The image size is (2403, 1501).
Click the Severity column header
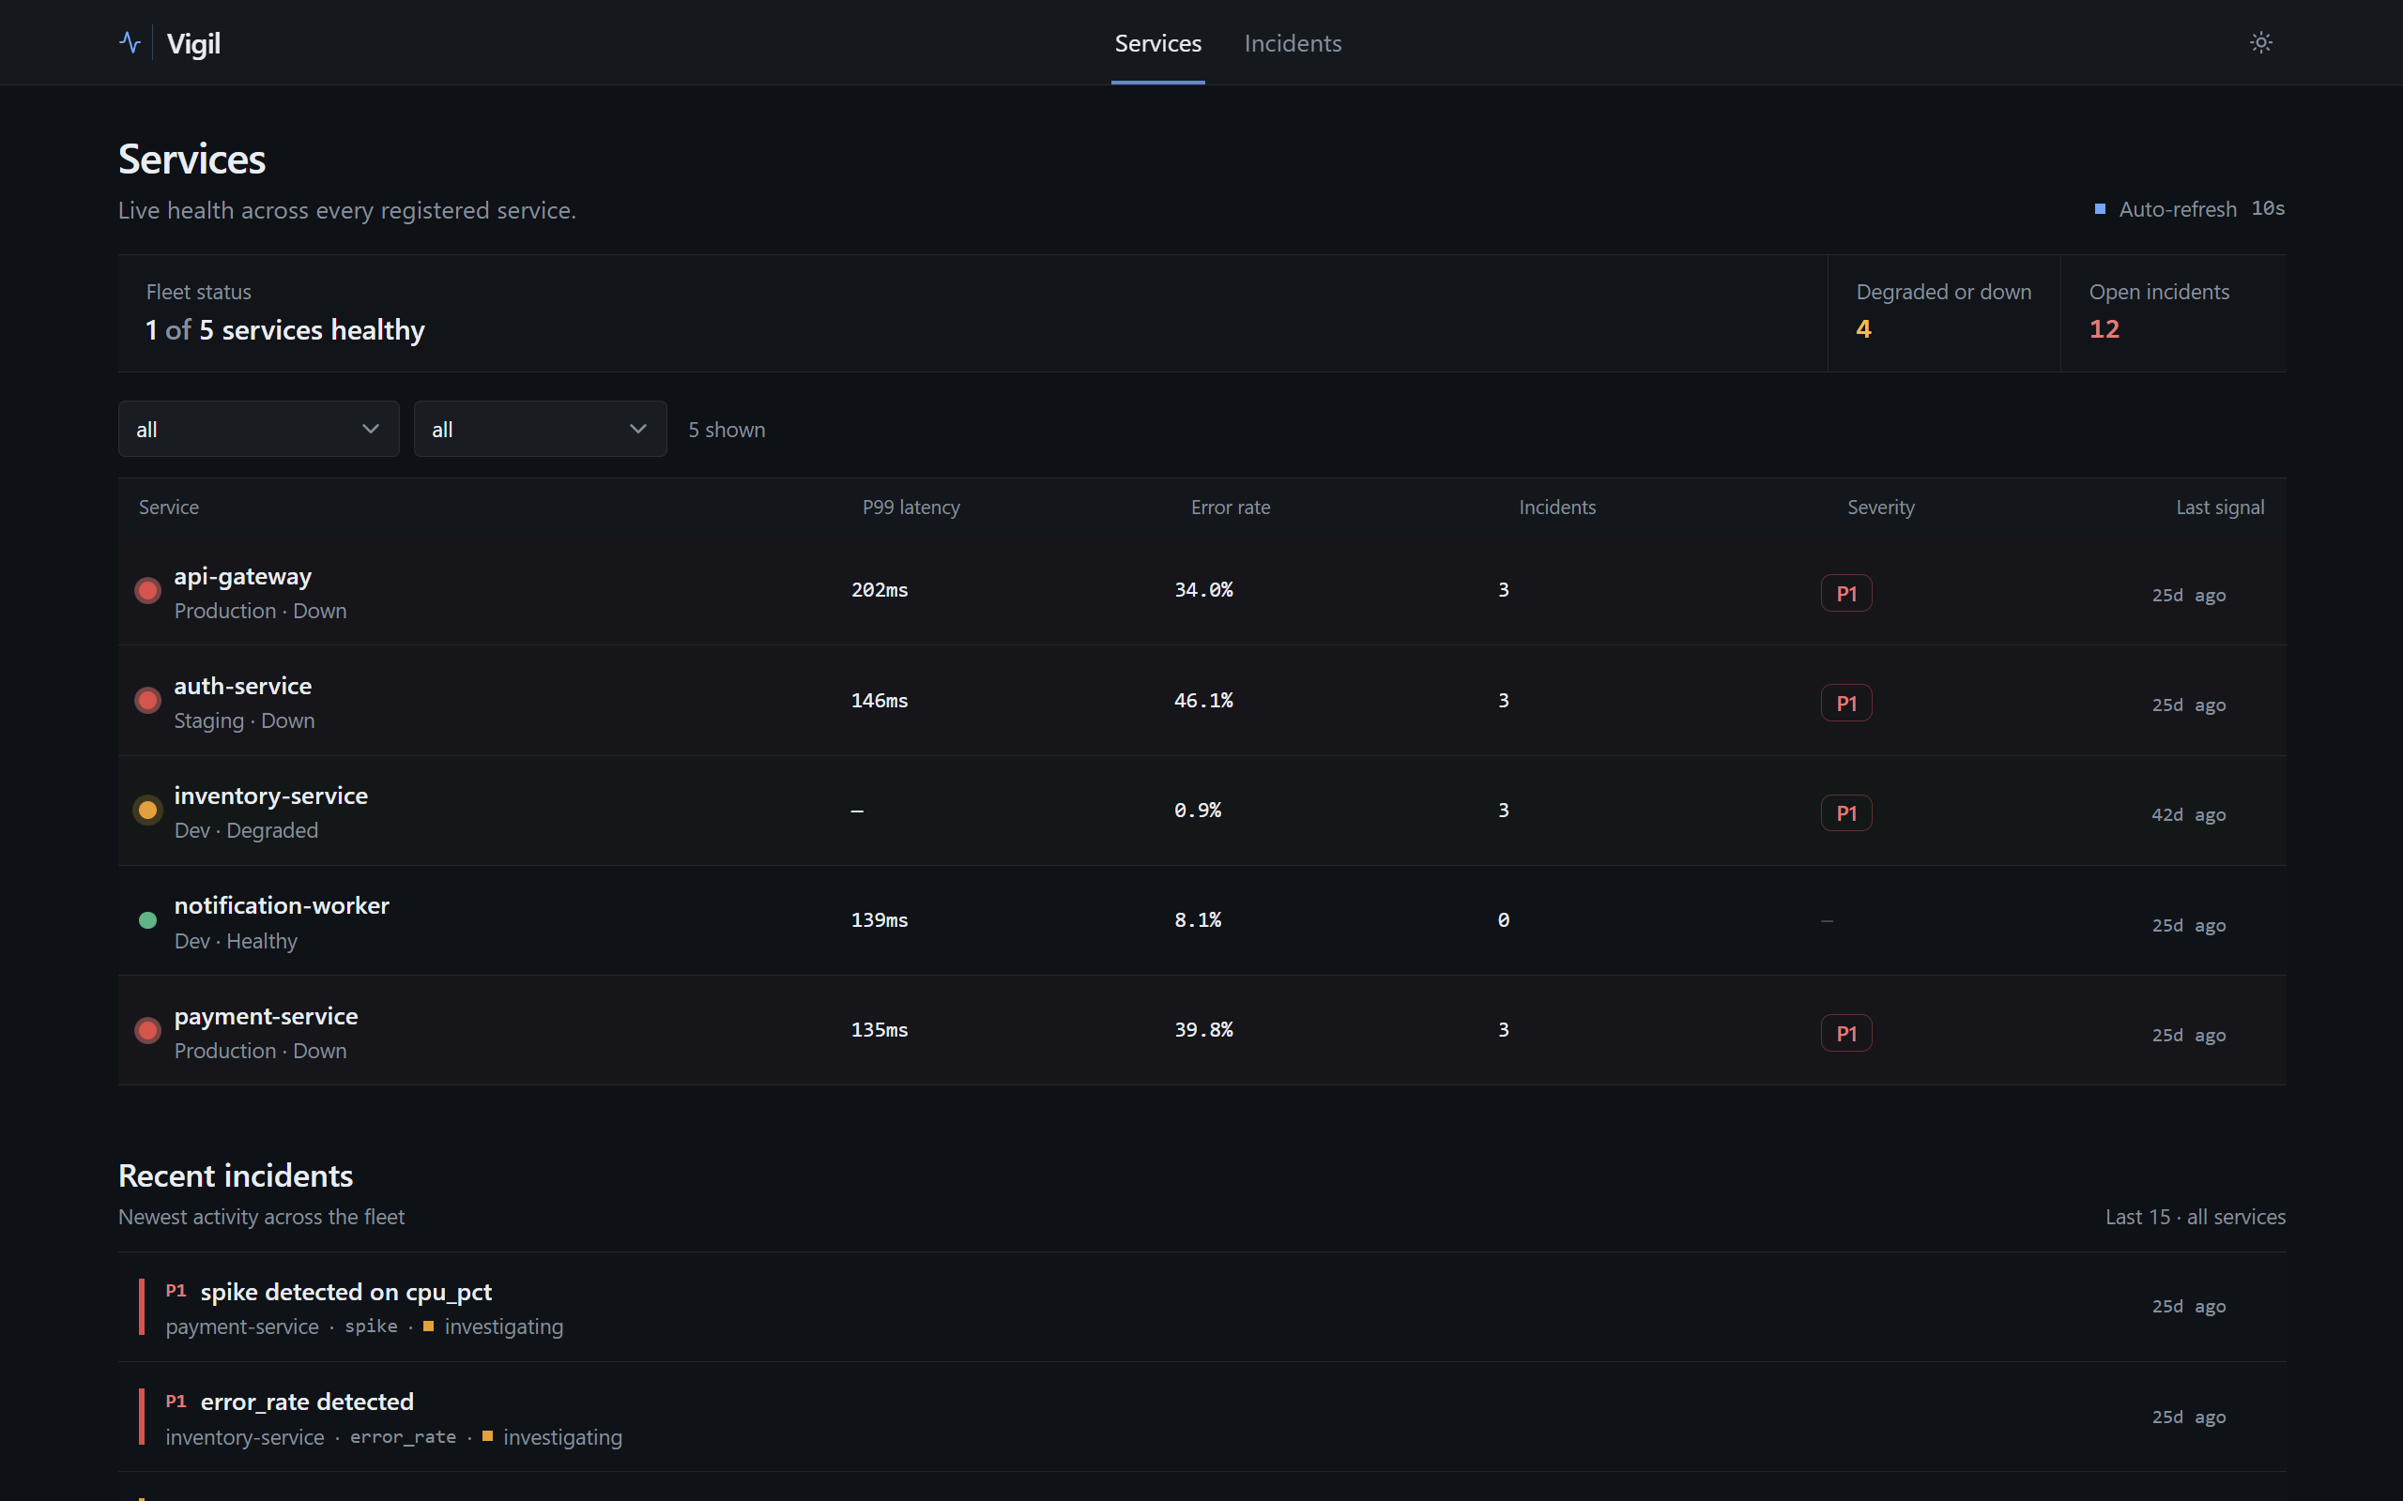pos(1881,508)
